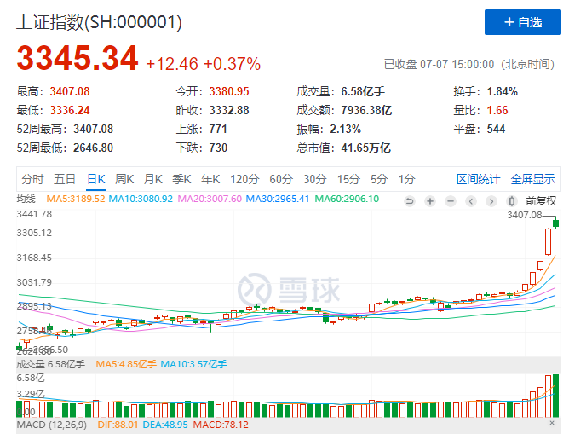The width and height of the screenshot is (569, 434).
Task: Click the 今开 value 3380.95
Action: 229,91
